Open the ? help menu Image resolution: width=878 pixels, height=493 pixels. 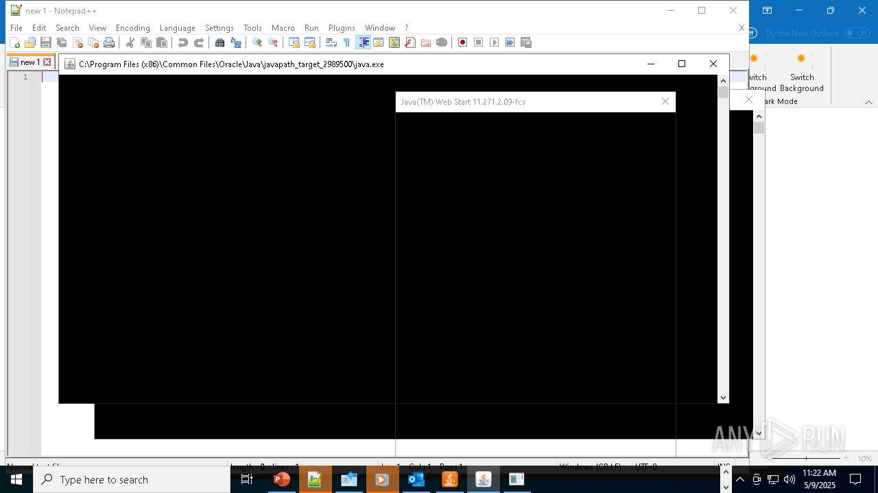coord(407,28)
